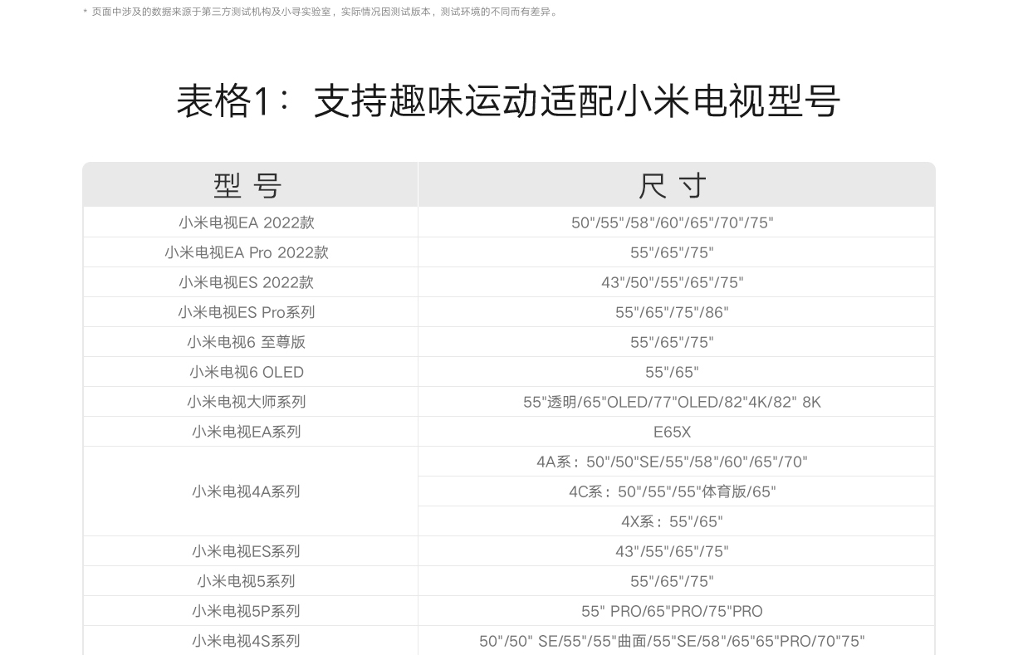Select the merged 小米电视4A系列 cell
1018x655 pixels.
pyautogui.click(x=247, y=491)
